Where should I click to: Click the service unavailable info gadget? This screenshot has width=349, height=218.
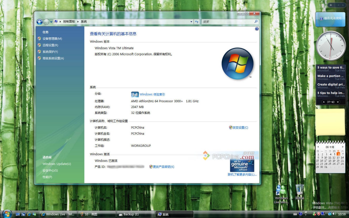click(x=330, y=19)
